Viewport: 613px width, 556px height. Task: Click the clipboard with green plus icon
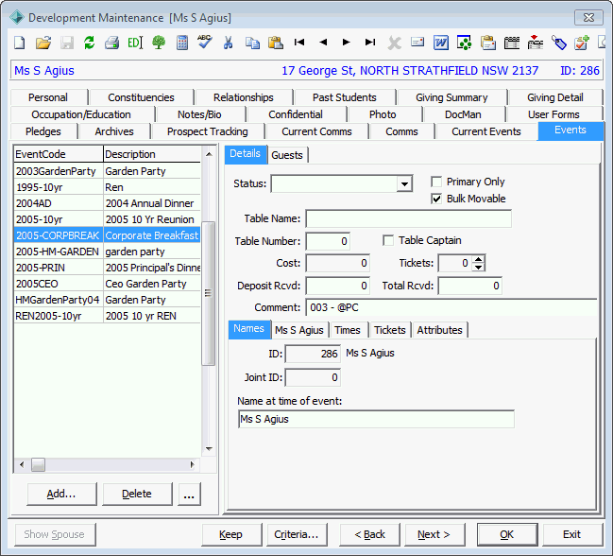click(582, 43)
